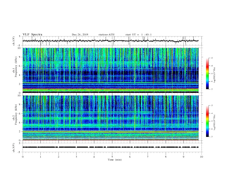Click the "ch.3(V)" axis label
Viewport: 227px width, 176px height.
pyautogui.click(x=14, y=148)
